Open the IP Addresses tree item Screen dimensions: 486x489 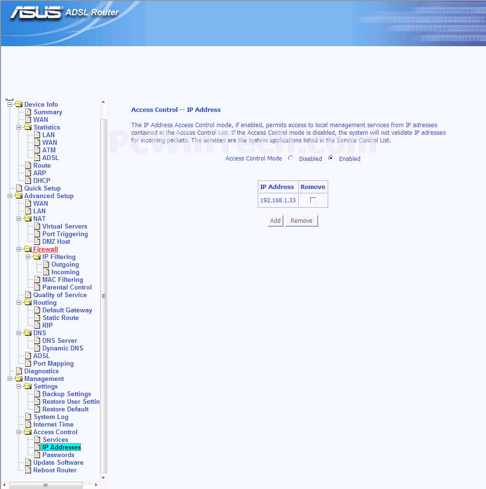(x=61, y=447)
